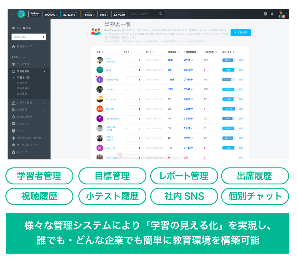This screenshot has width=297, height=264.
Task: Click the blue 学習結果 download button
Action: click(241, 33)
